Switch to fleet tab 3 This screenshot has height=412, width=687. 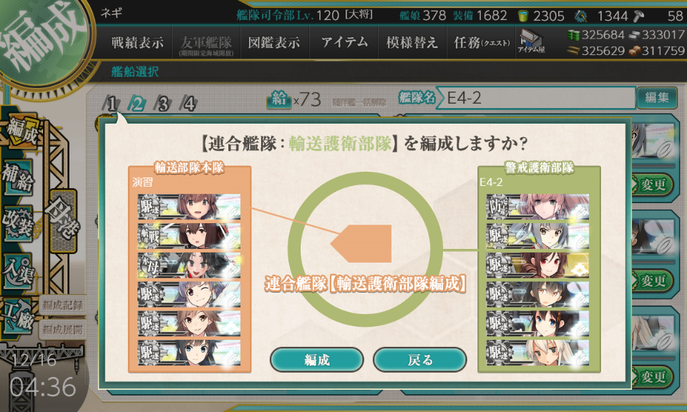[162, 104]
